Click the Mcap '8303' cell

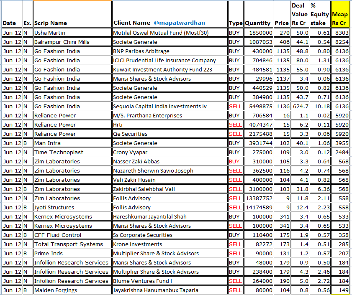[x=340, y=33]
